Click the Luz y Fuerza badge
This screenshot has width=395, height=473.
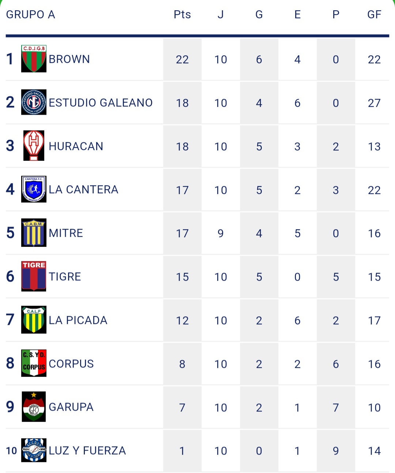tap(34, 450)
